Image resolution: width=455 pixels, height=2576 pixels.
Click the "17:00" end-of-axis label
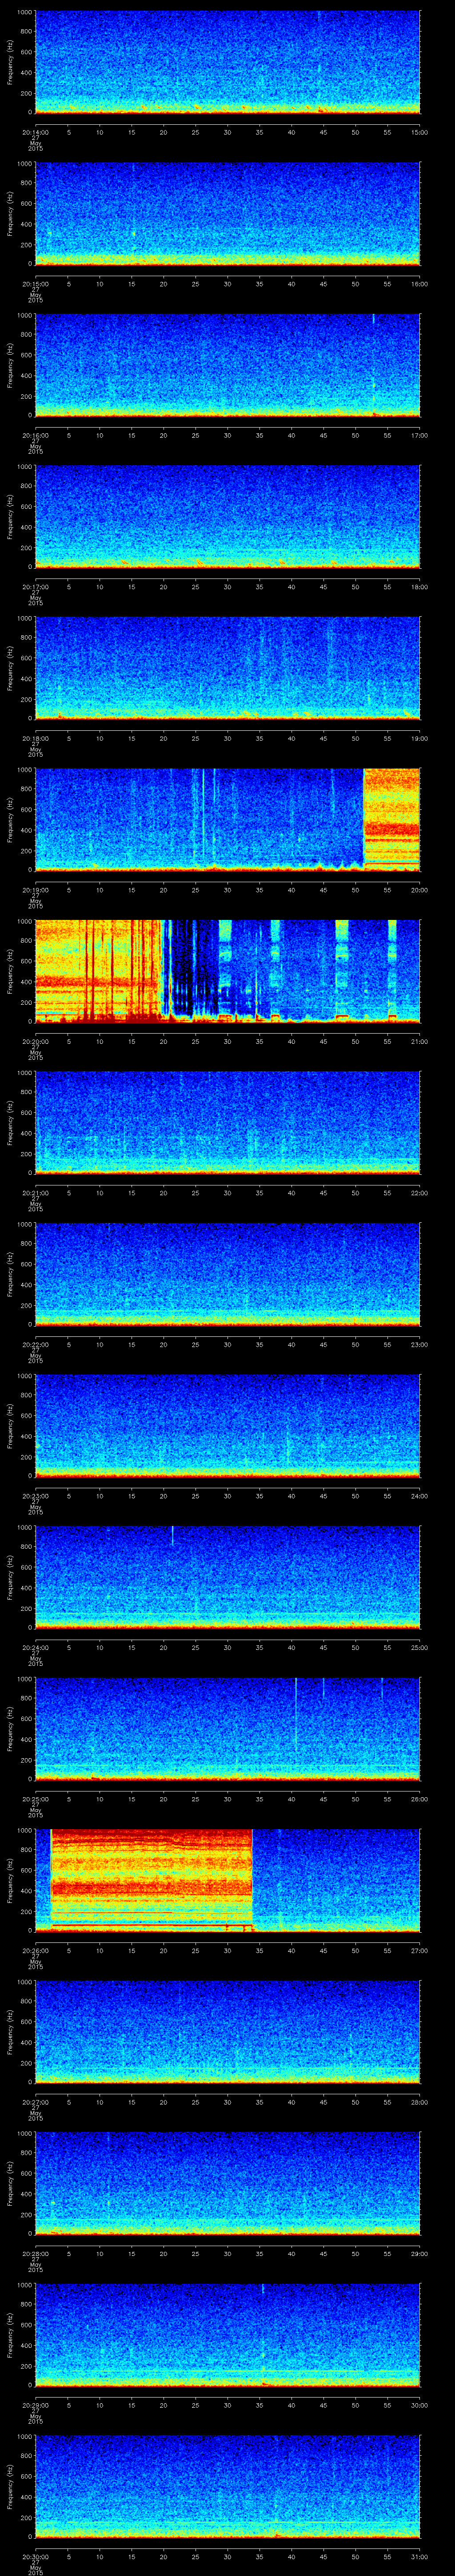pos(420,435)
